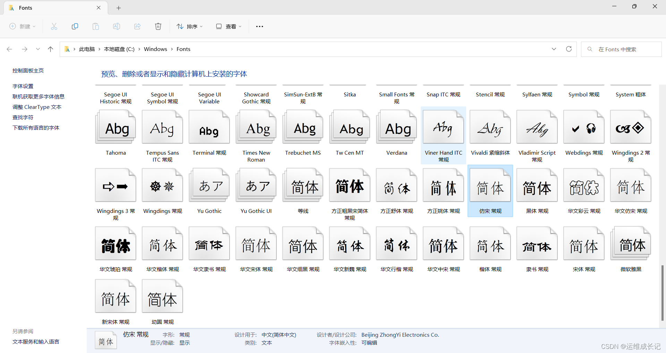Click 本地磁盘 (C:) in the breadcrumb
The image size is (666, 353).
click(x=119, y=49)
